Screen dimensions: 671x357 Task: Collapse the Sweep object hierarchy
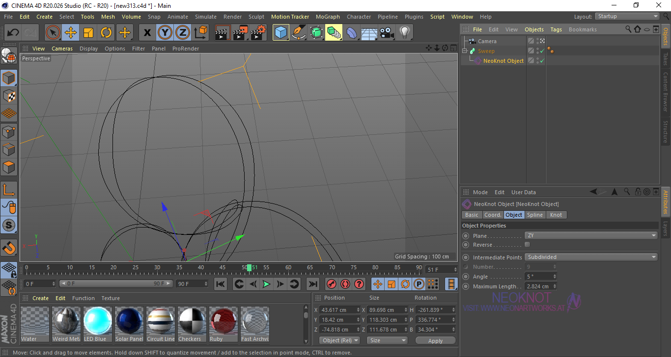click(x=465, y=51)
